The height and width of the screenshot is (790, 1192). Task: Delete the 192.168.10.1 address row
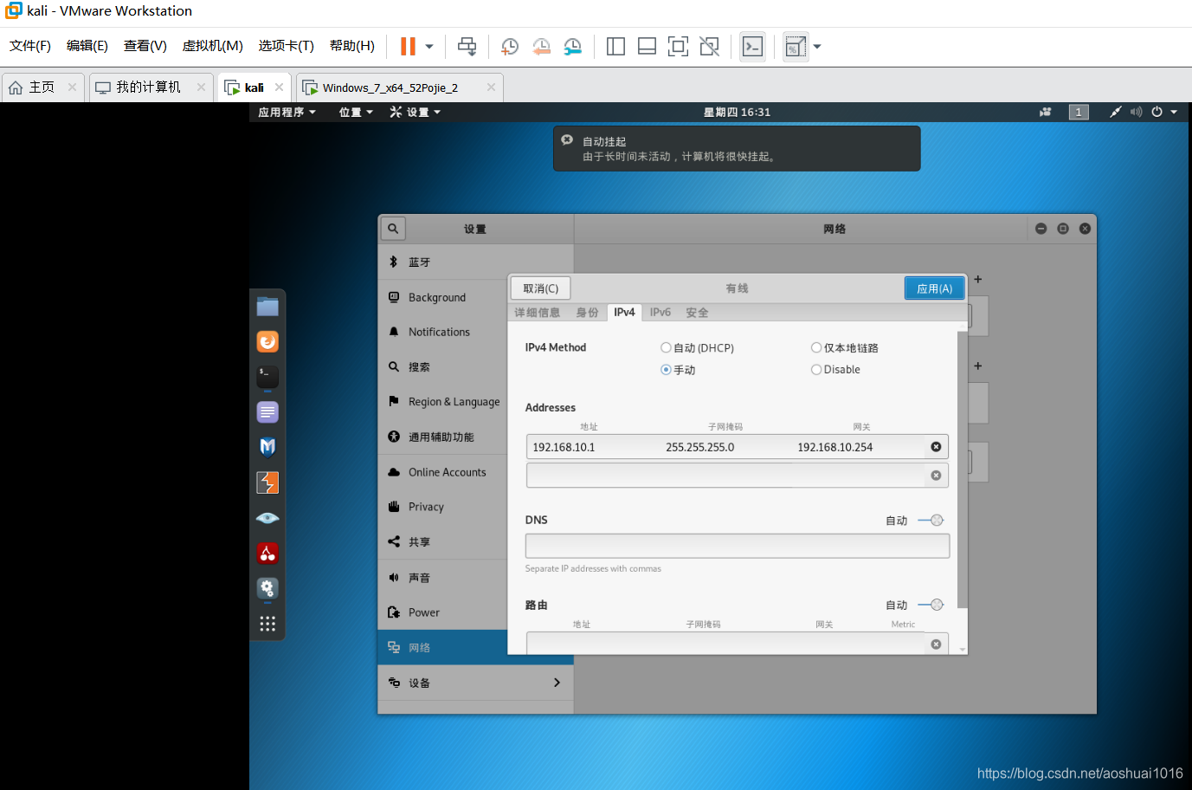pos(936,447)
